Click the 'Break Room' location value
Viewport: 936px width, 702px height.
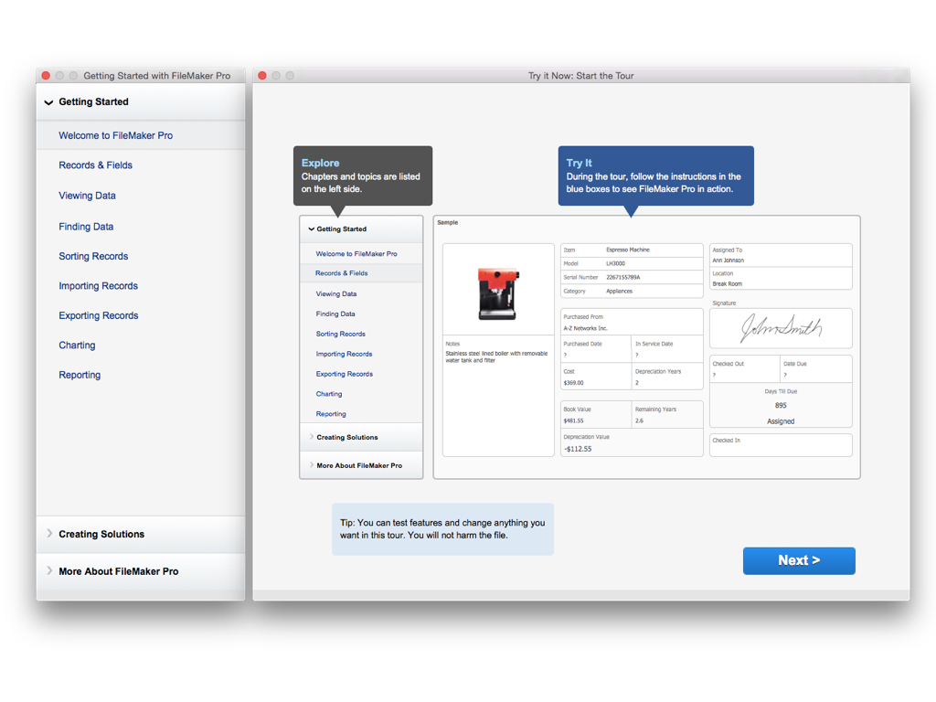pos(727,284)
